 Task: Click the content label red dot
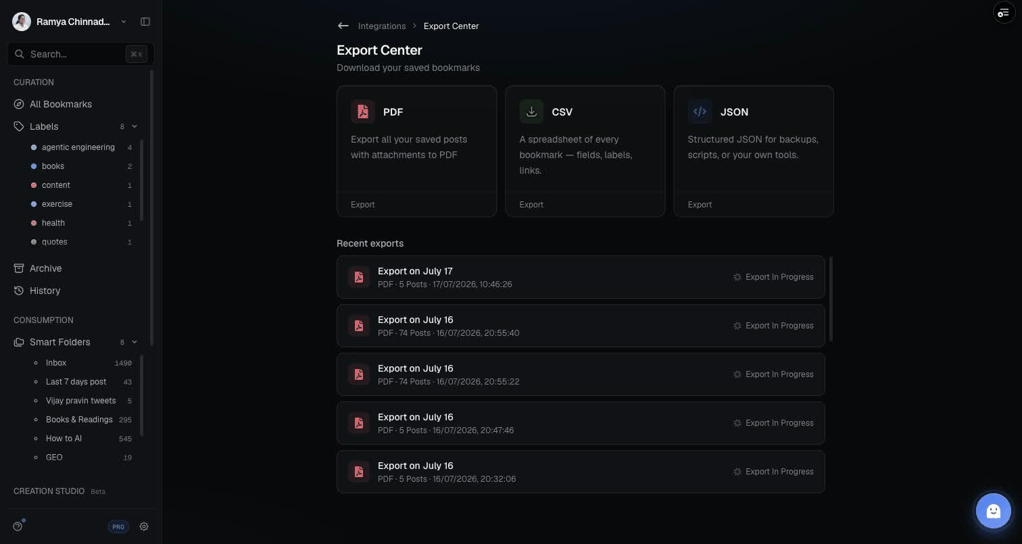[x=34, y=185]
